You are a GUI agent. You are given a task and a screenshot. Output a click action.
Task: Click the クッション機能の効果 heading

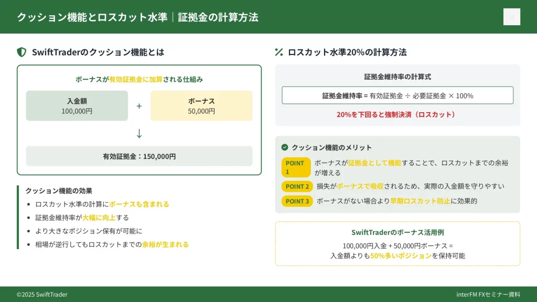click(x=59, y=191)
